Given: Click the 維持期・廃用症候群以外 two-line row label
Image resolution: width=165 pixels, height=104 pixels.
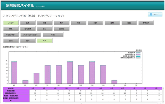Looking at the screenshot, I should click(x=16, y=99).
